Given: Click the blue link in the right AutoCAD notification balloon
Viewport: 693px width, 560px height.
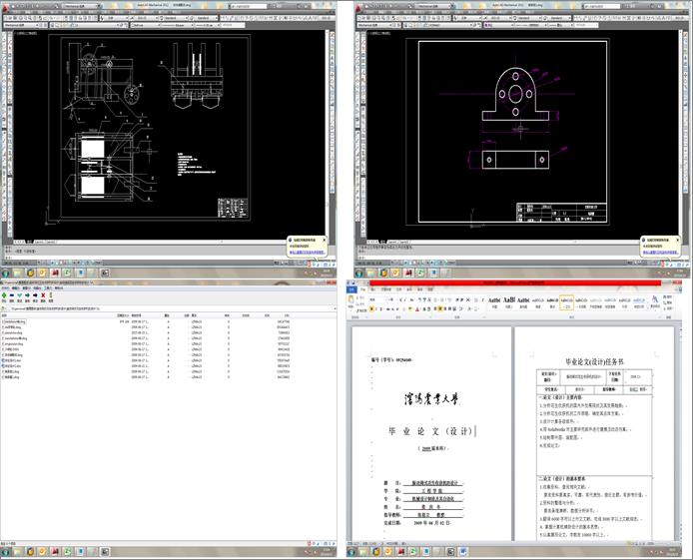Looking at the screenshot, I should (661, 253).
